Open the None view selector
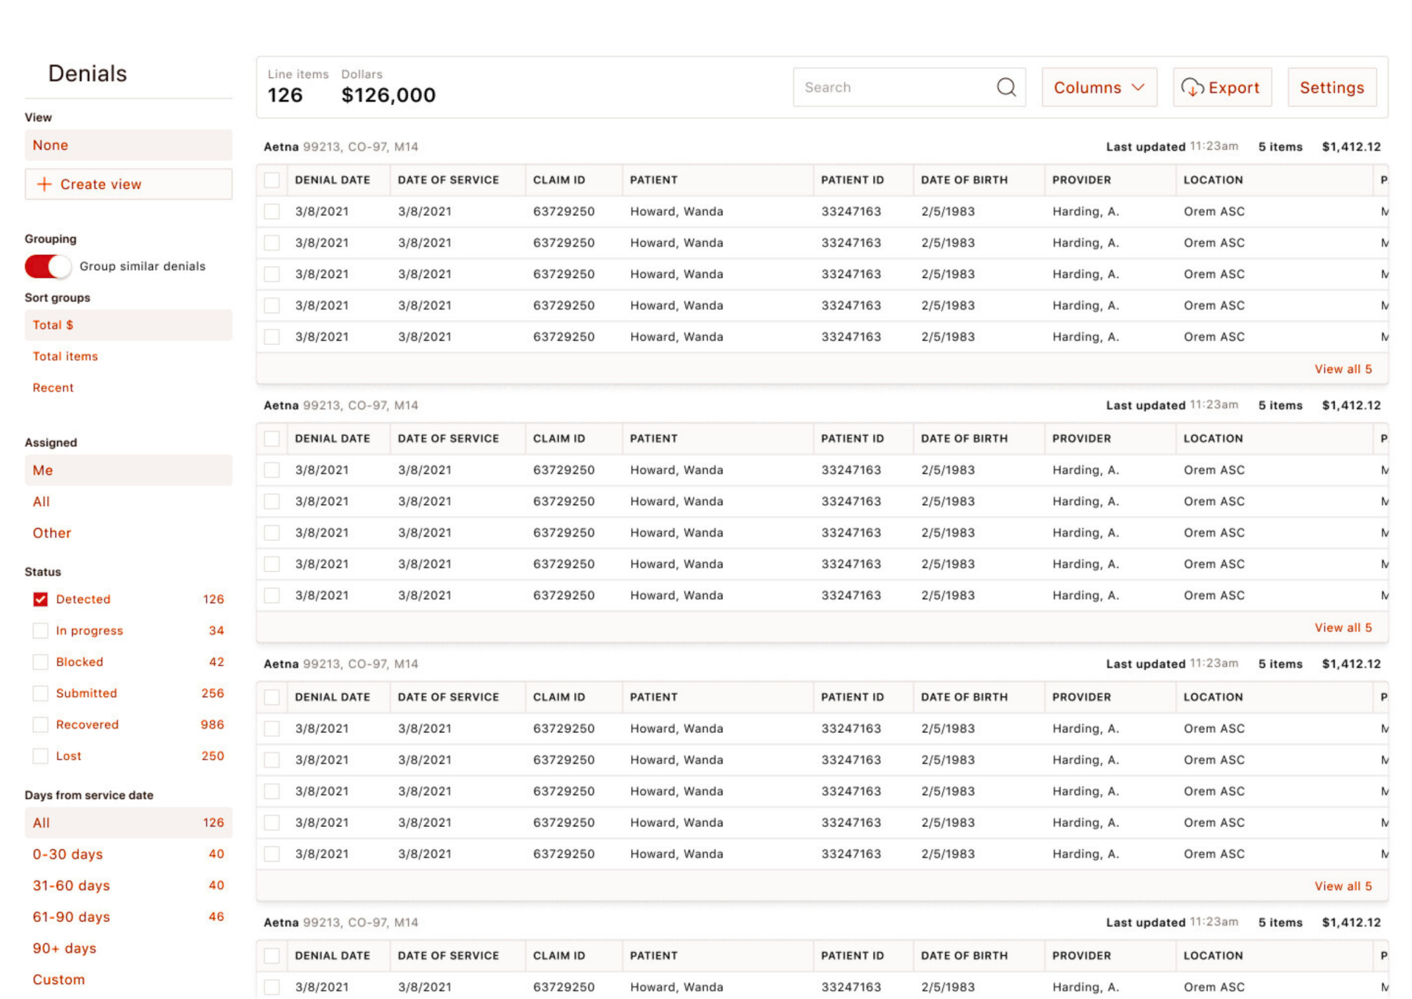This screenshot has width=1412, height=999. (128, 146)
